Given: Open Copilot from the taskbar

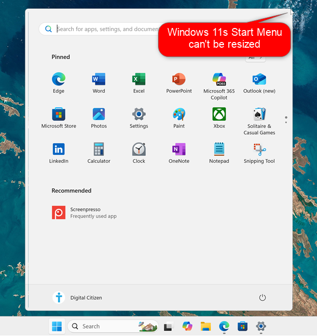Looking at the screenshot, I should pyautogui.click(x=187, y=326).
